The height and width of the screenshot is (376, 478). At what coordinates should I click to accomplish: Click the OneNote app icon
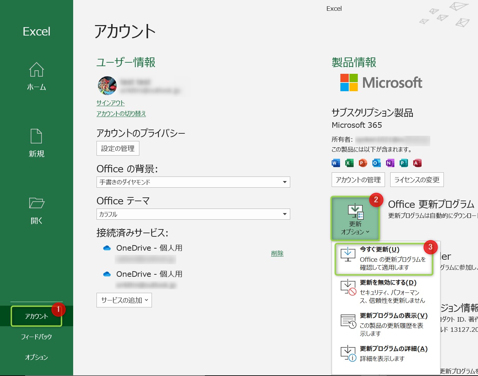click(x=390, y=163)
